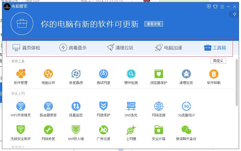Open 路由器管家 router manager

tap(48, 109)
